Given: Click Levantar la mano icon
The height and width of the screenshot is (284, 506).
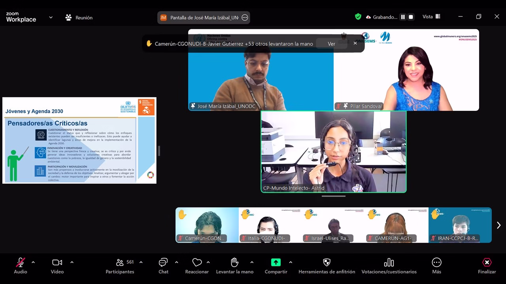Looking at the screenshot, I should tap(234, 263).
